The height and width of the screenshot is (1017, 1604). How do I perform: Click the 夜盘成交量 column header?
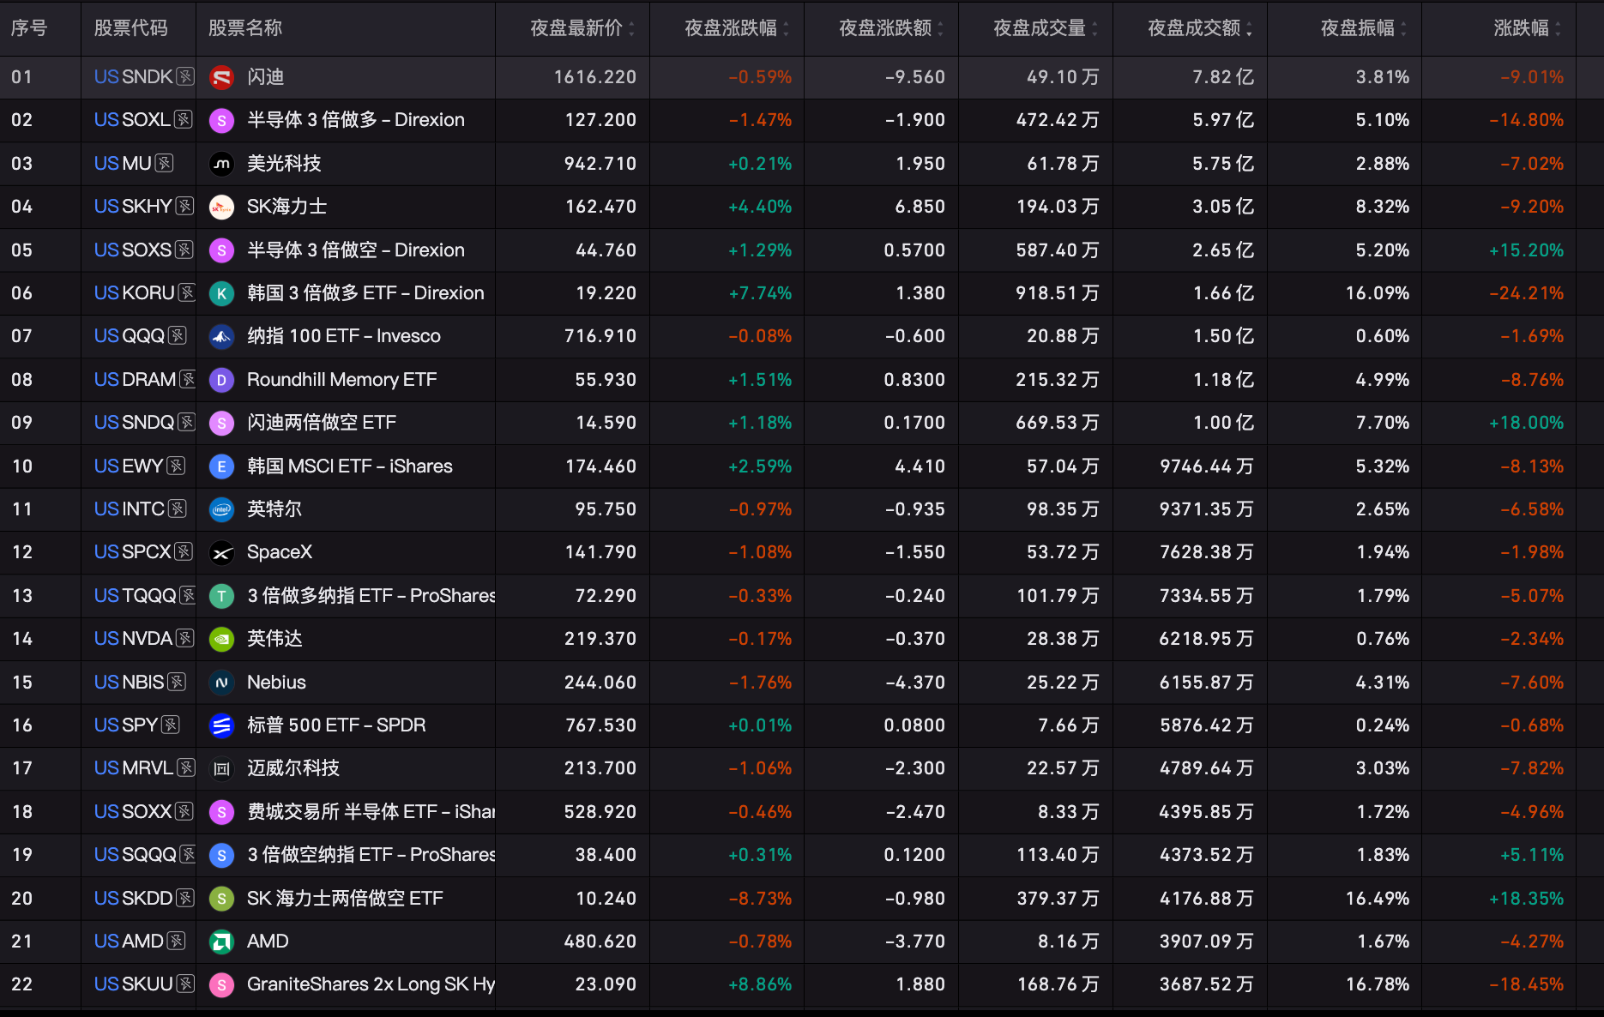pos(1039,28)
